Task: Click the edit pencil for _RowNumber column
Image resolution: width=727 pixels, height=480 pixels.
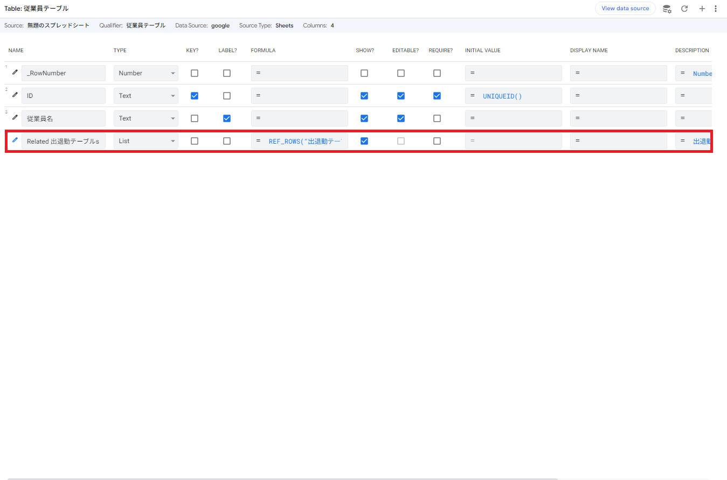Action: point(15,72)
